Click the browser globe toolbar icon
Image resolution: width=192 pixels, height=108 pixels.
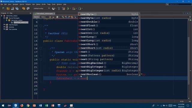[x=53, y=8]
